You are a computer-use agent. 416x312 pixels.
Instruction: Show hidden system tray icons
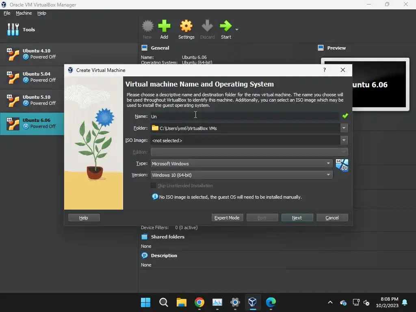[330, 302]
